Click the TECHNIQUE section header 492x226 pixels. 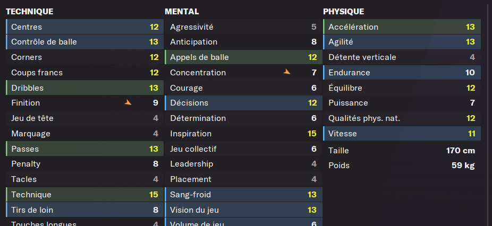coord(30,12)
